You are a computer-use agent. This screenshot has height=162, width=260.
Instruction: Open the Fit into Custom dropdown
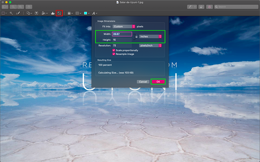pyautogui.click(x=124, y=27)
